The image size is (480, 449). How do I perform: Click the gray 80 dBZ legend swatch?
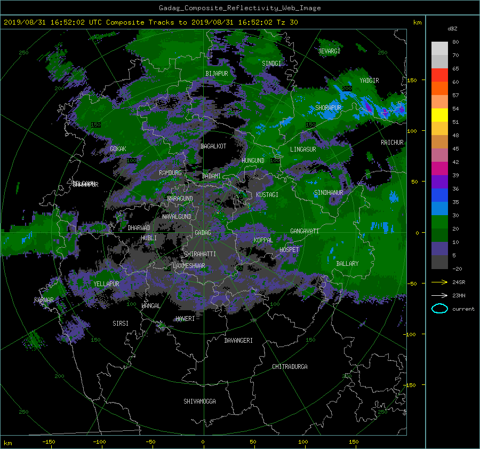(x=439, y=49)
